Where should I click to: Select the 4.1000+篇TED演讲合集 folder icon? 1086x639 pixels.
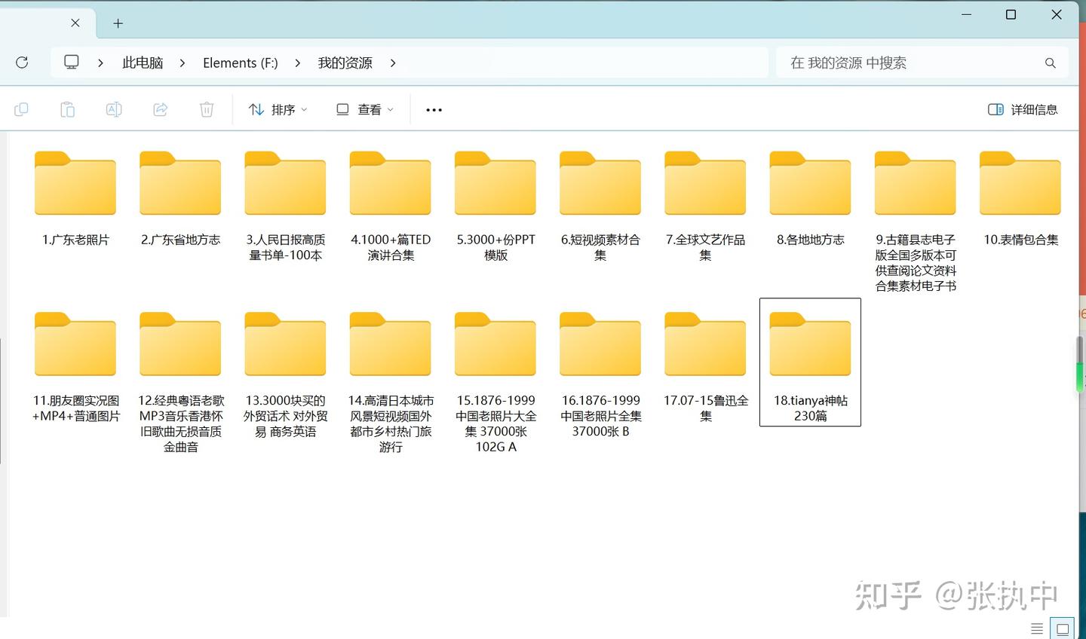[x=390, y=183]
